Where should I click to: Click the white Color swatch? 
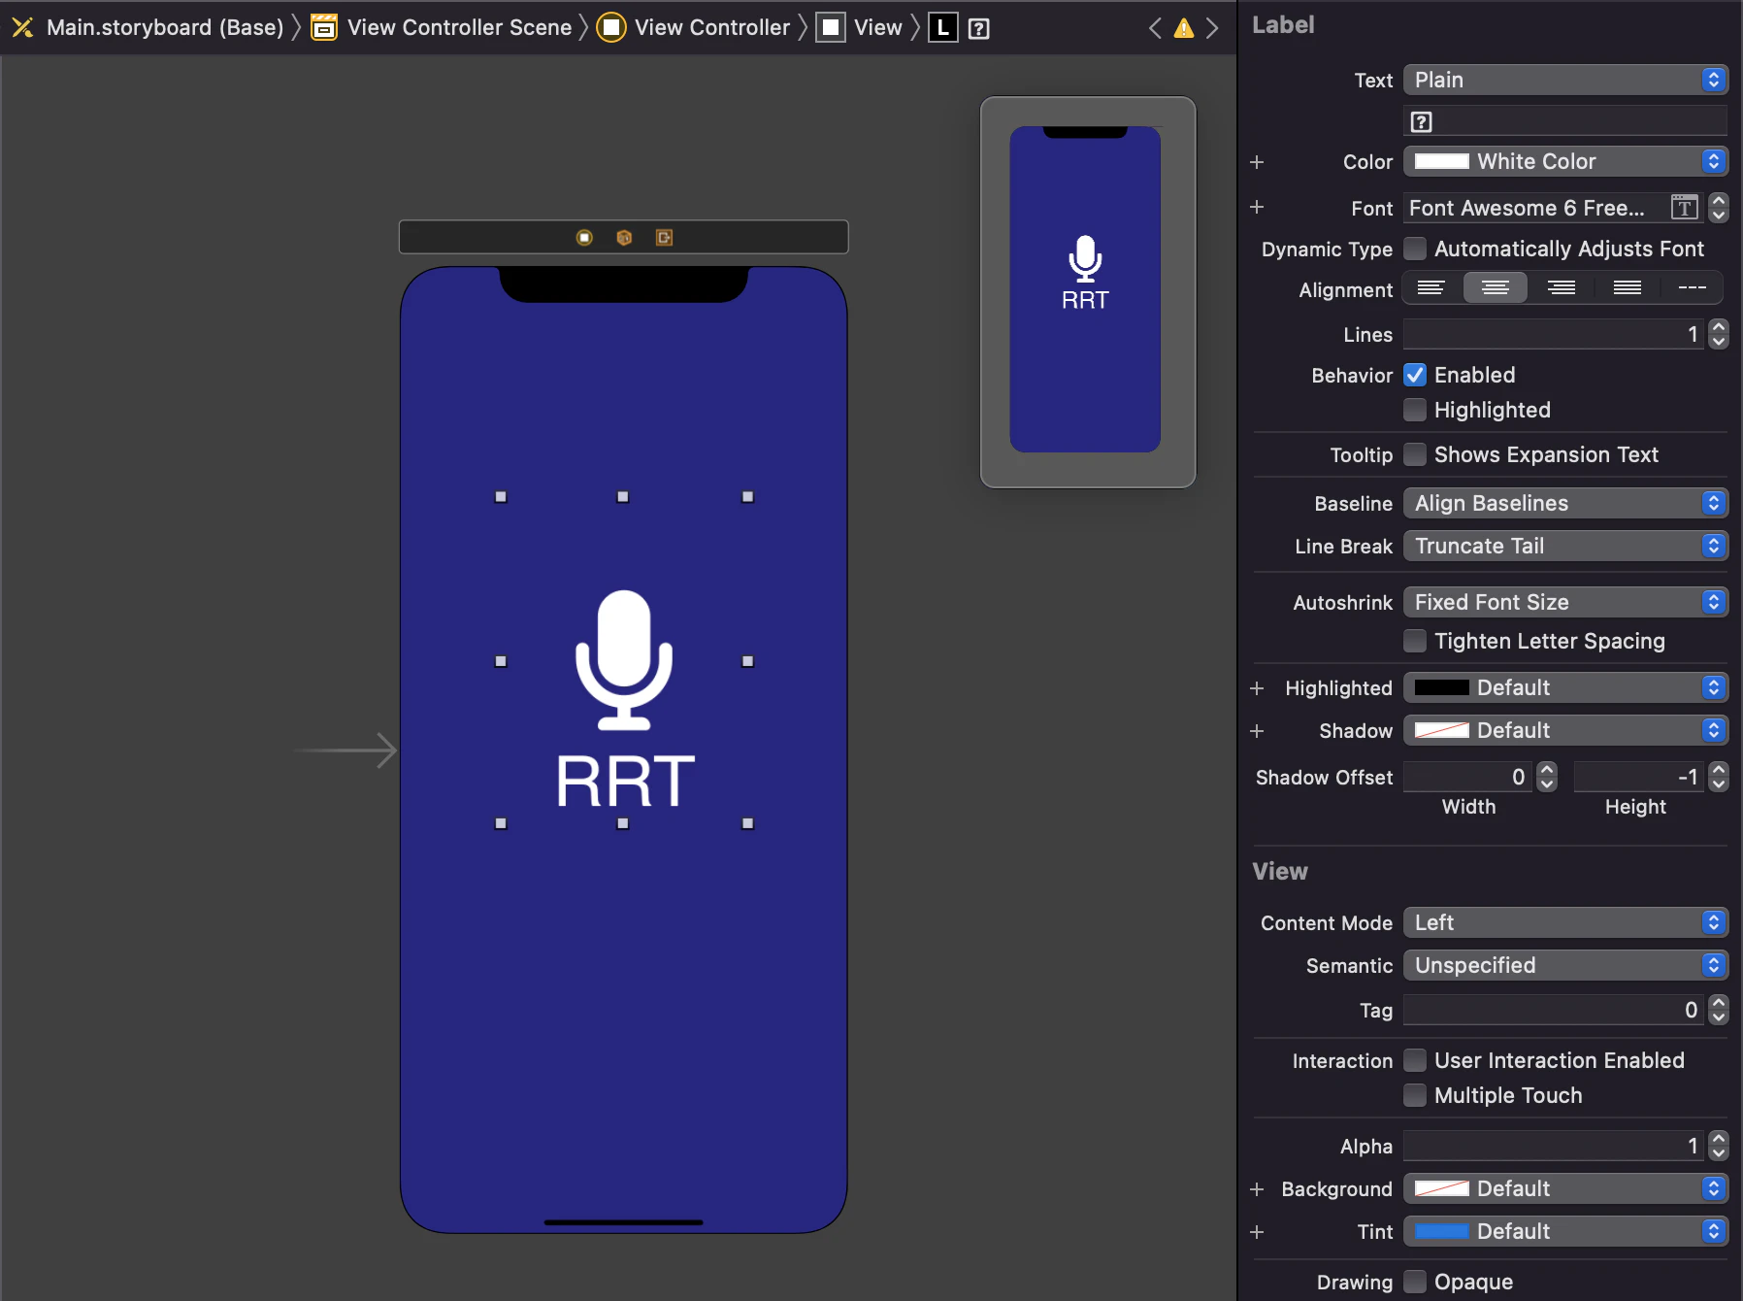click(x=1441, y=162)
